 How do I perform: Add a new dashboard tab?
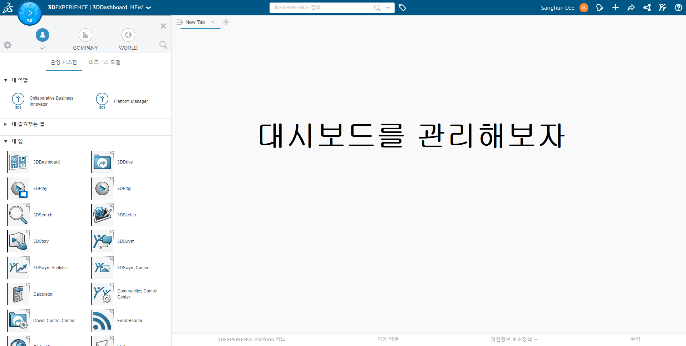[x=226, y=22]
